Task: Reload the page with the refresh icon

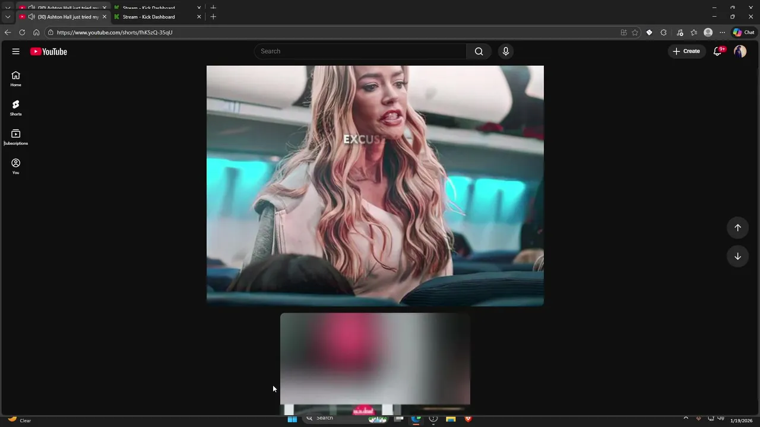Action: [x=22, y=33]
